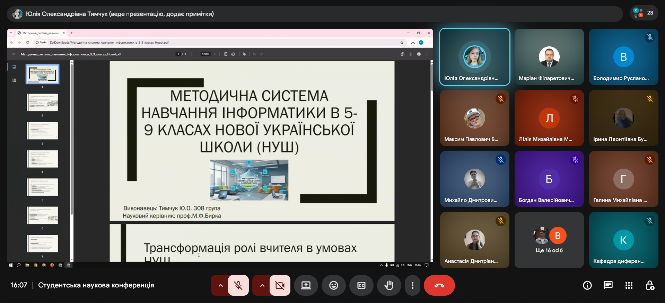Open notification center in shared taskbar
This screenshot has height=303, width=665.
[427, 265]
